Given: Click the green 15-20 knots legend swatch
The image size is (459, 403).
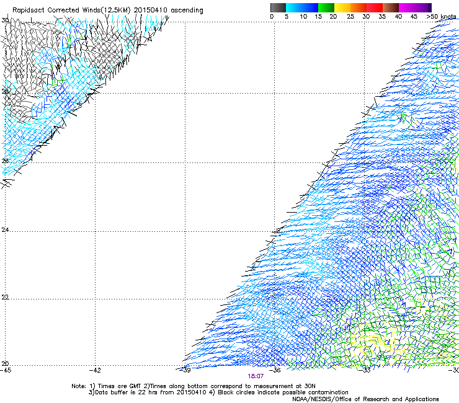Looking at the screenshot, I should pos(326,7).
